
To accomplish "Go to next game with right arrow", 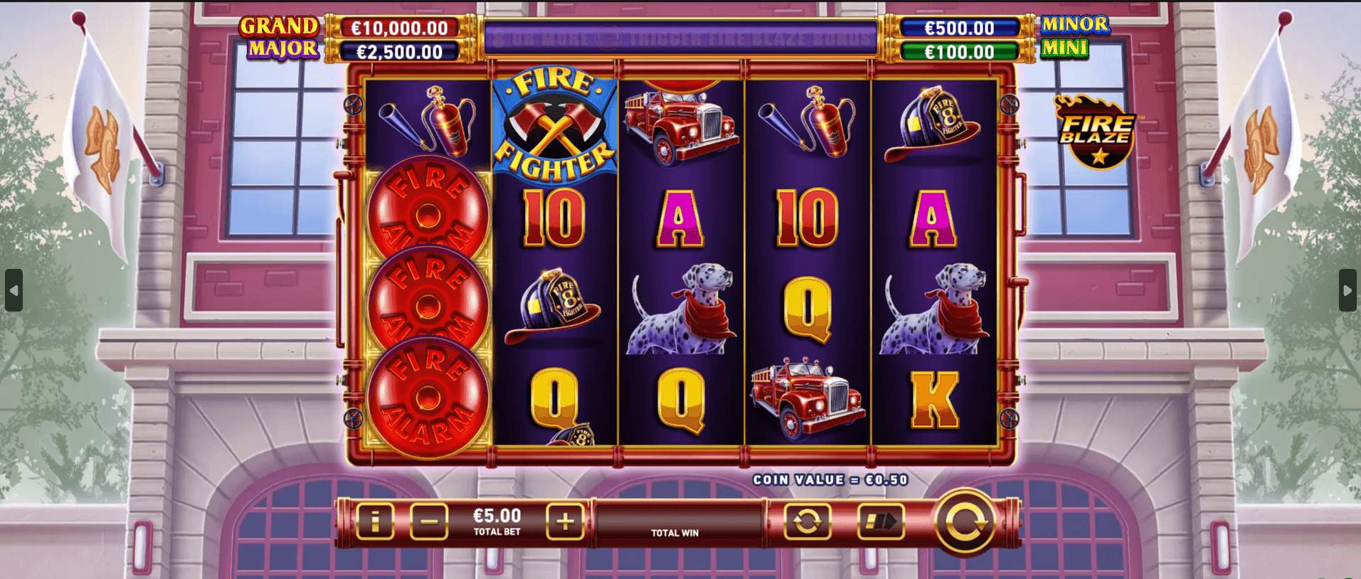I will pos(1347,290).
